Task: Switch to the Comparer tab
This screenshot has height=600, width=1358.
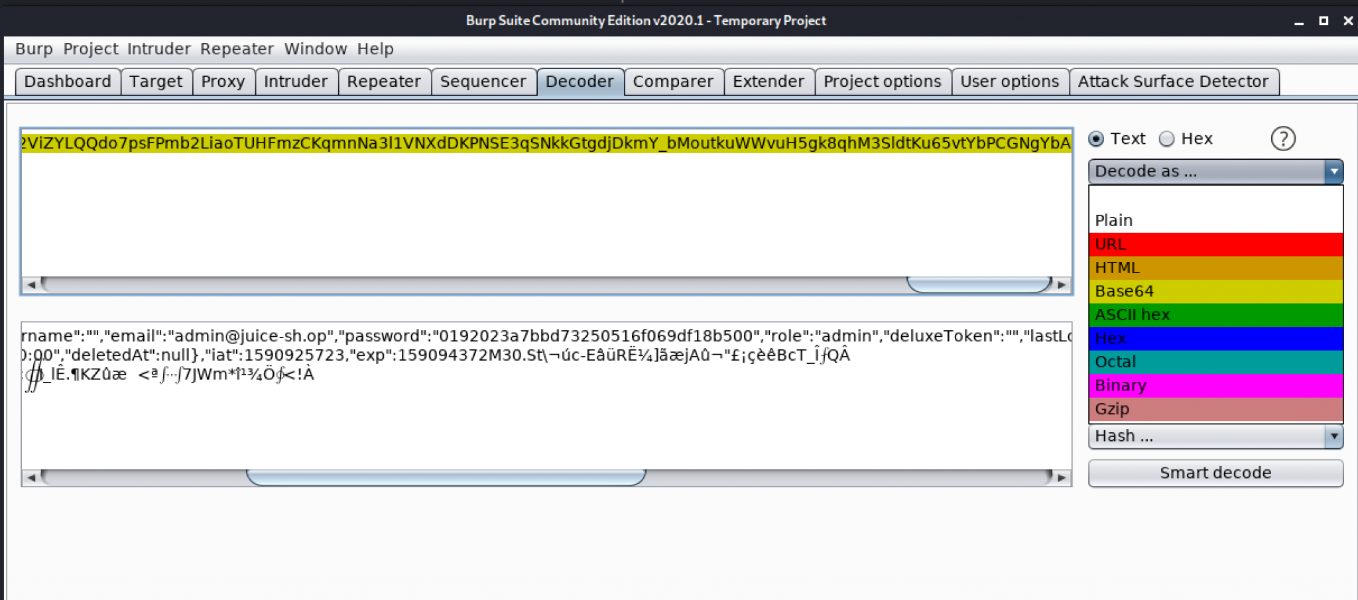Action: point(673,82)
